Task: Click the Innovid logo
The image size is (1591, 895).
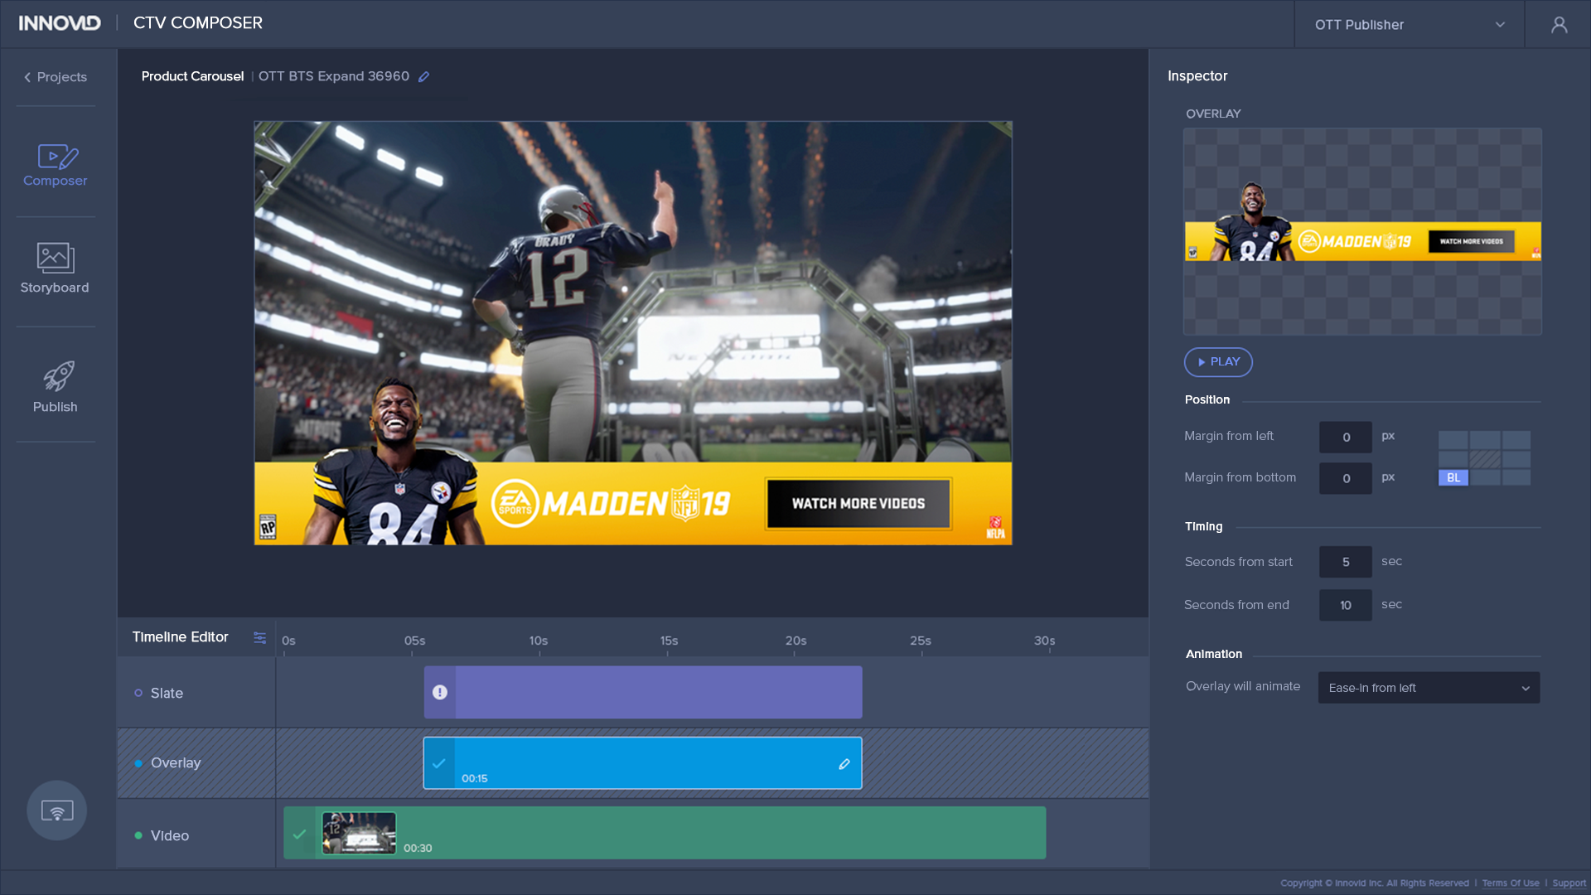Action: point(60,23)
